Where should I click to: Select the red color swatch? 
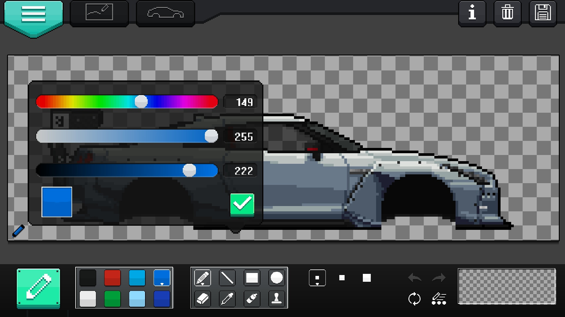tap(112, 278)
